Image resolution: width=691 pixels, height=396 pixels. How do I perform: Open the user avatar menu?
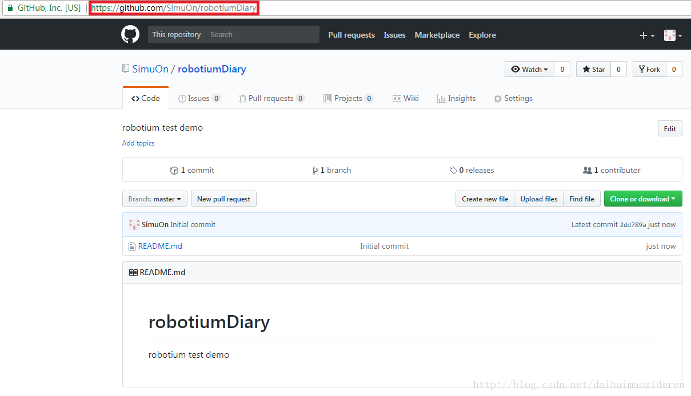(673, 35)
